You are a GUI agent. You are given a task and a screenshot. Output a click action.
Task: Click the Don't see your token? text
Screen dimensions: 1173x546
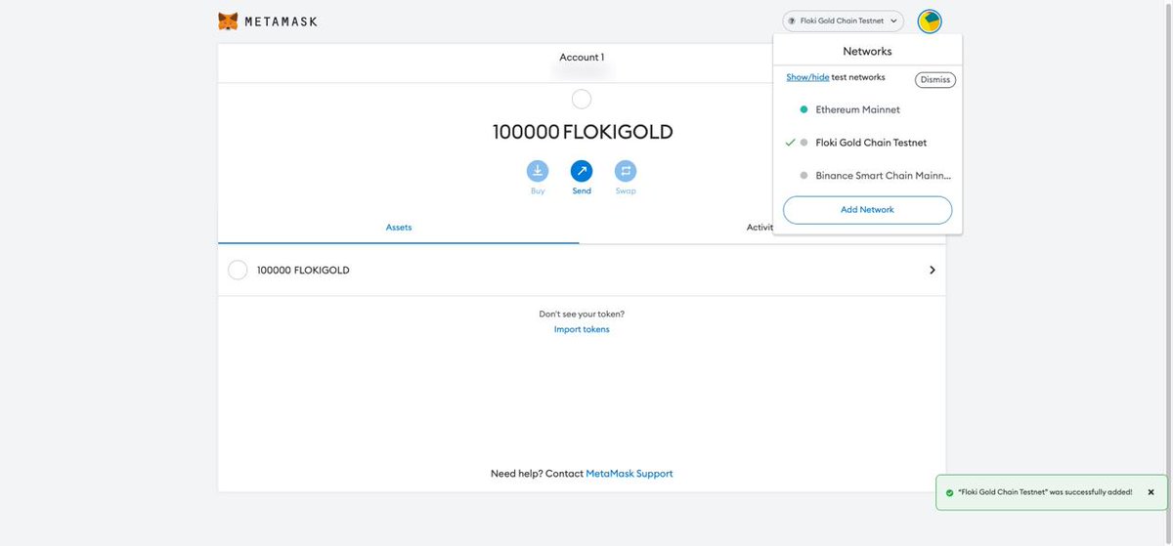[582, 314]
